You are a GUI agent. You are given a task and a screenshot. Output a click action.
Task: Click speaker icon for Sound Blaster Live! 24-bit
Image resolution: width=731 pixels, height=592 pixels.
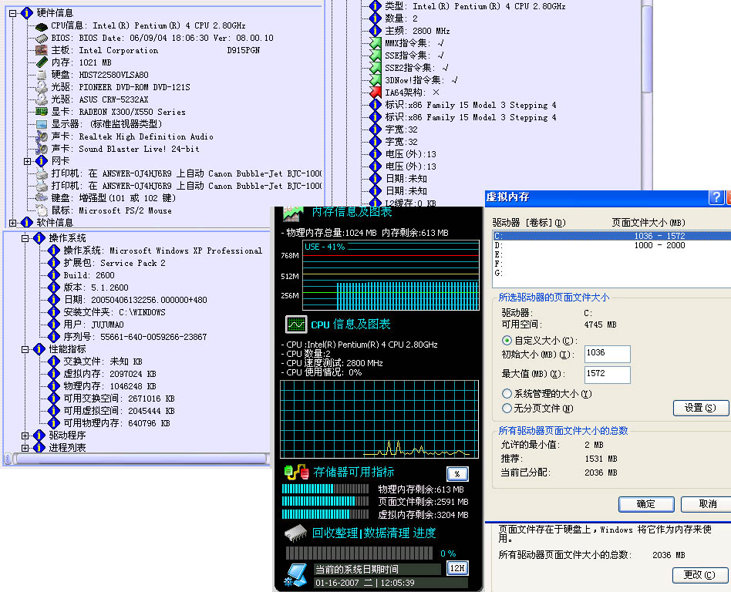click(x=42, y=149)
